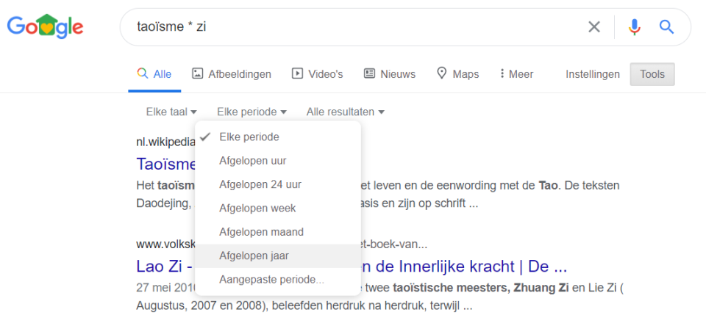Go to the Maps tab
706x326 pixels.
[x=457, y=74]
